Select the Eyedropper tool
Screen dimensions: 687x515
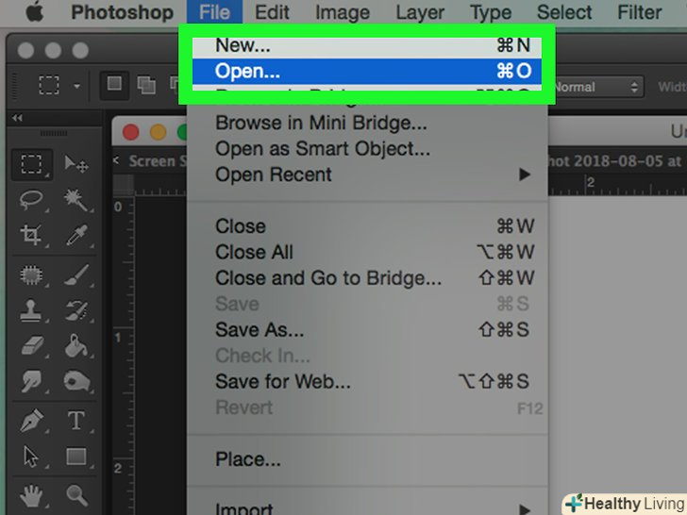[75, 235]
